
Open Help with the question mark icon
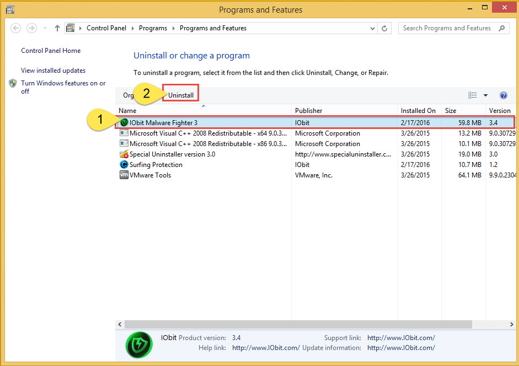(x=504, y=95)
